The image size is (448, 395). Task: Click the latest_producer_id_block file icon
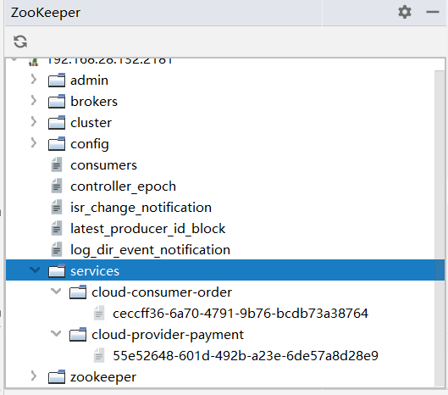pyautogui.click(x=57, y=228)
